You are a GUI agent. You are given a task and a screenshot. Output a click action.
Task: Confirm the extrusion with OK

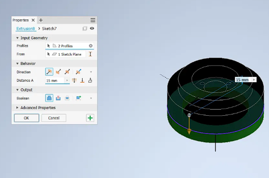coord(27,118)
